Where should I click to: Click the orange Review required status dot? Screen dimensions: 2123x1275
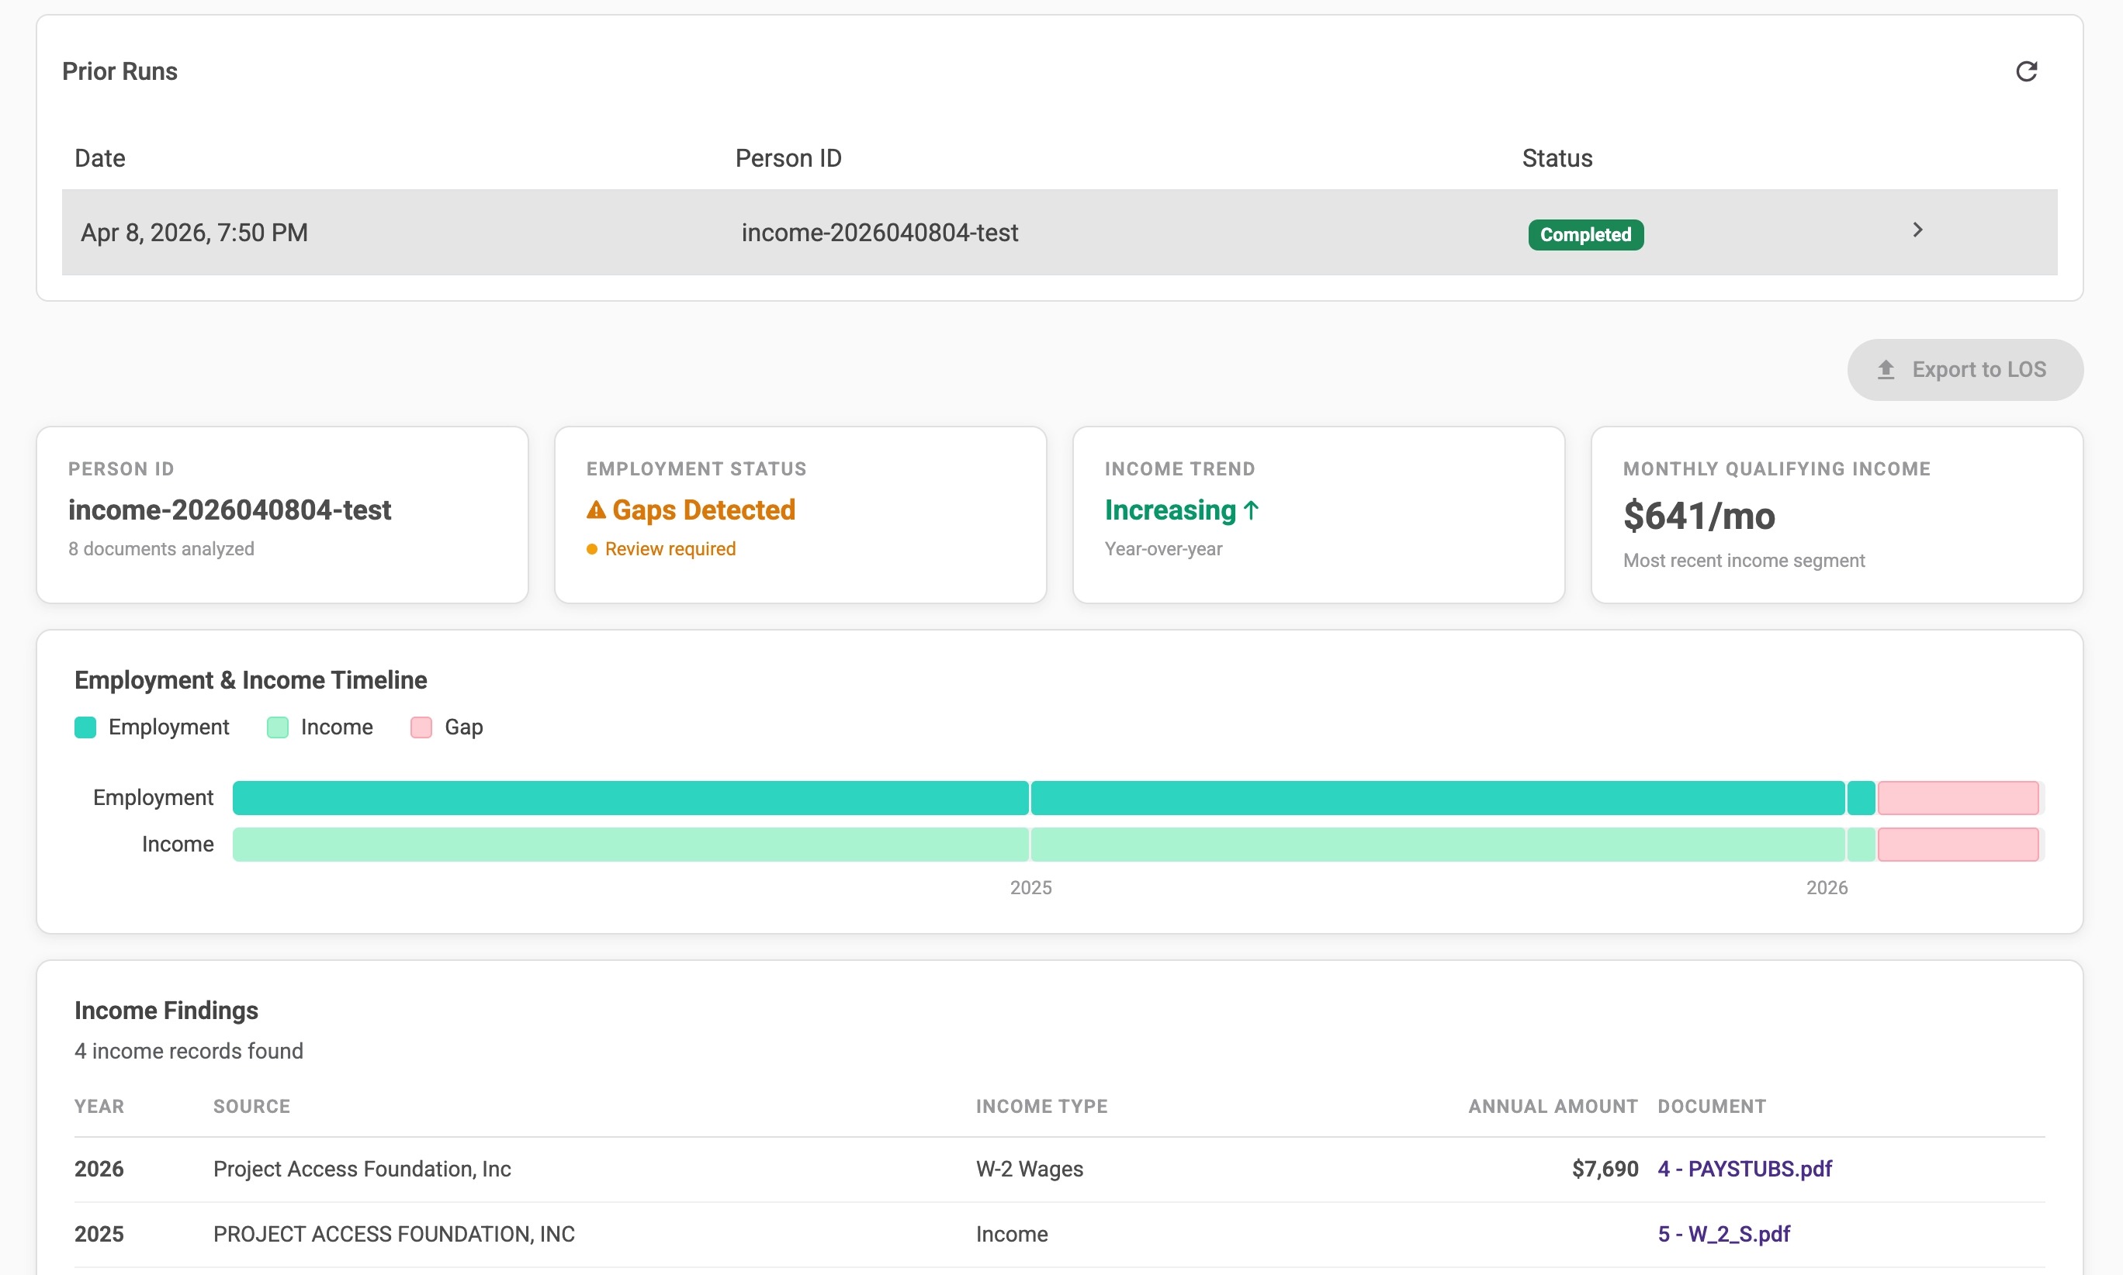(591, 549)
